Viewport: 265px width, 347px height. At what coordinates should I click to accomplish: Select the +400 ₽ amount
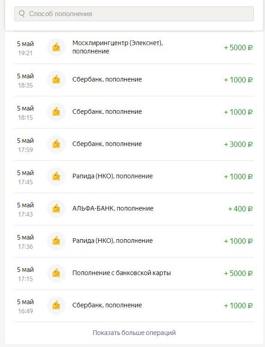(x=240, y=209)
